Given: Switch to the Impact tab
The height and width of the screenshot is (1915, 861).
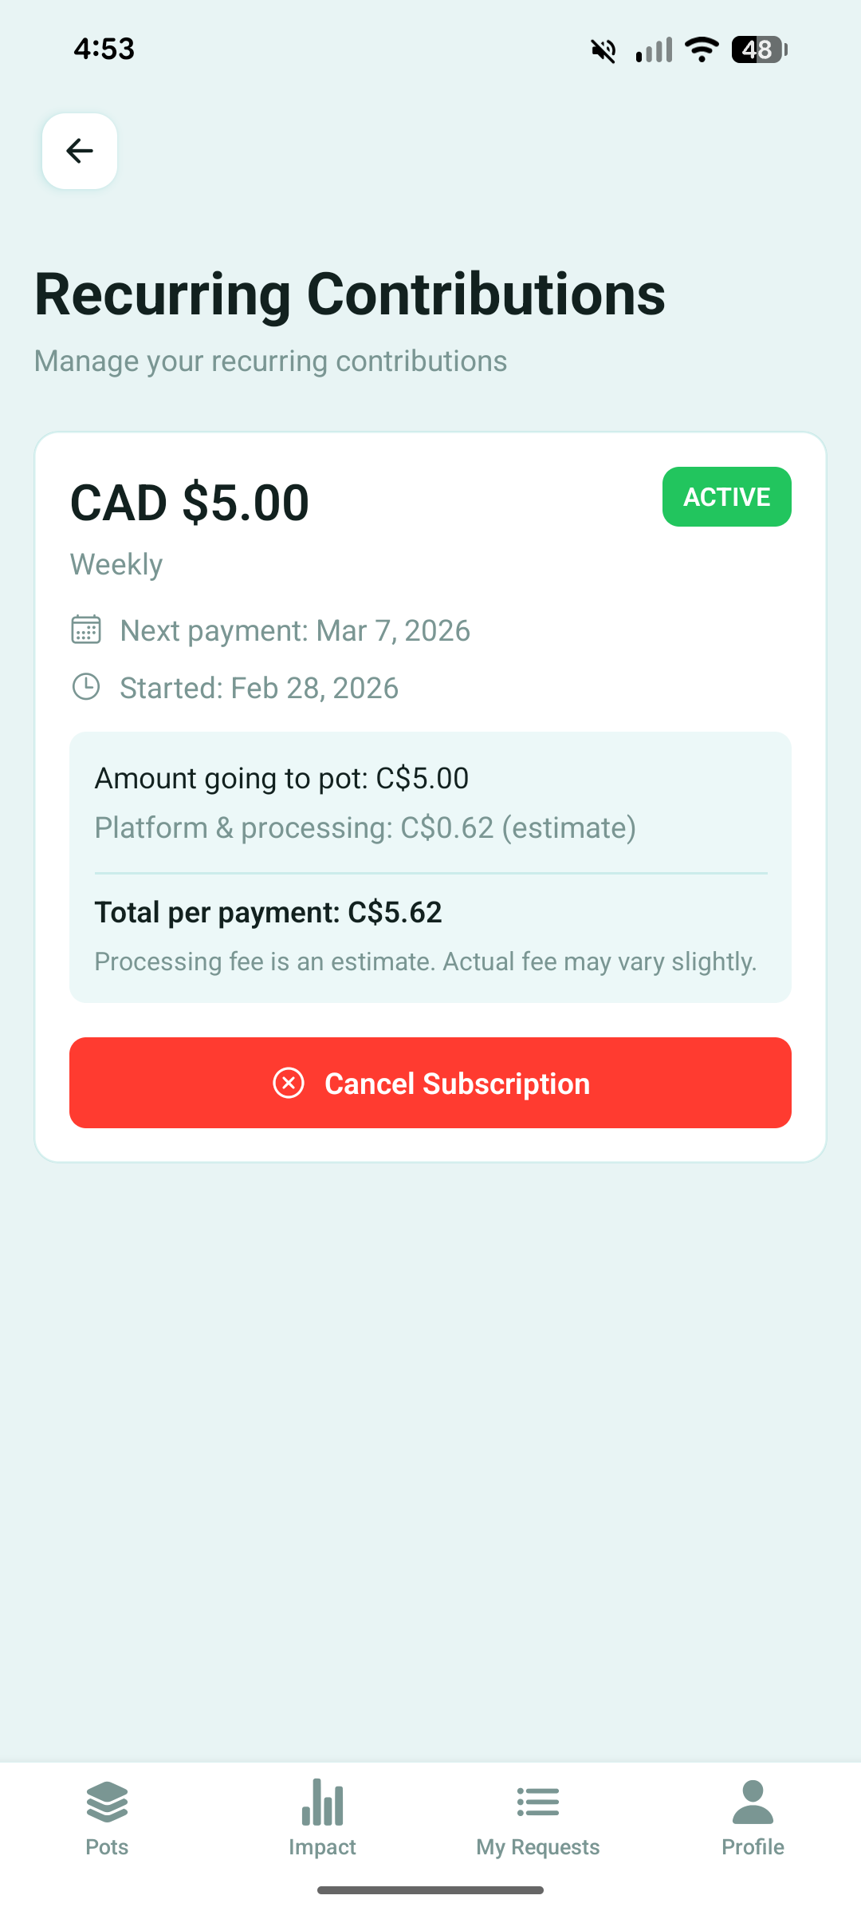Looking at the screenshot, I should tap(322, 1818).
